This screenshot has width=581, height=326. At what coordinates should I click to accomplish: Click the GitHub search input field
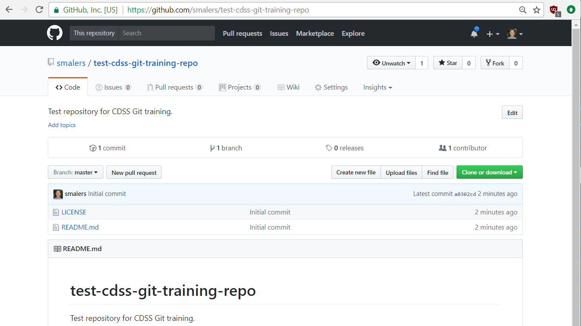167,33
